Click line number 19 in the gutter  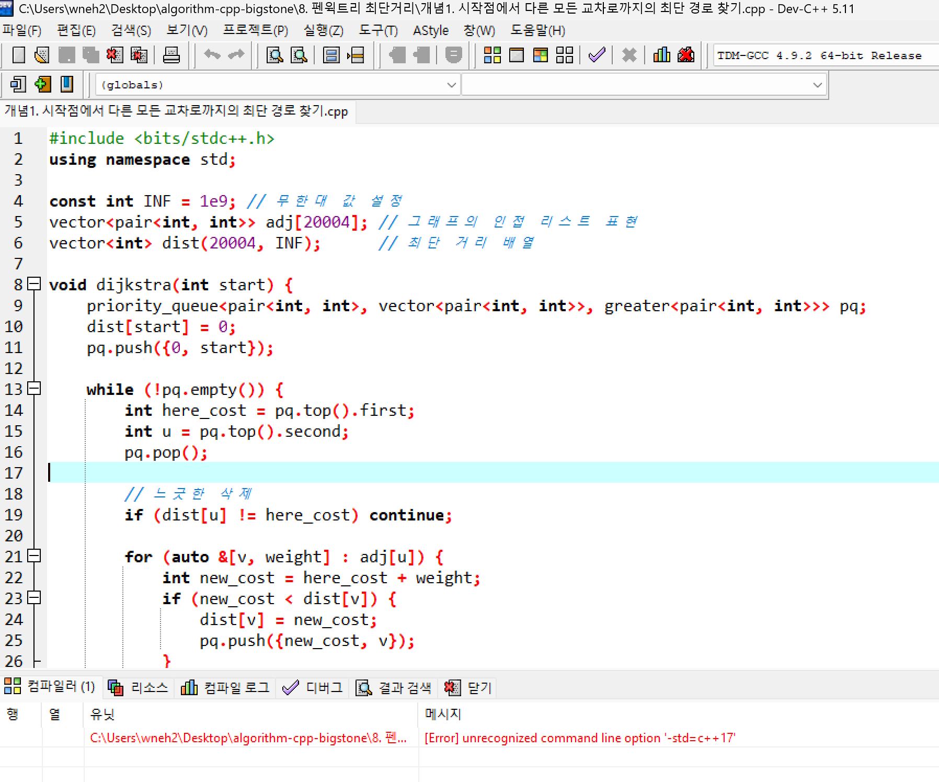(14, 514)
